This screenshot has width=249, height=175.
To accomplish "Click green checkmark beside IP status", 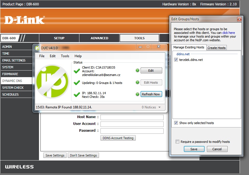I will 77,95.
